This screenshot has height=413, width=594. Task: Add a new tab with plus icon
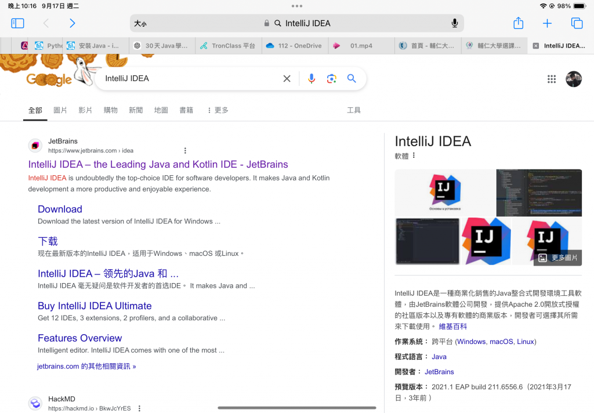coord(547,23)
